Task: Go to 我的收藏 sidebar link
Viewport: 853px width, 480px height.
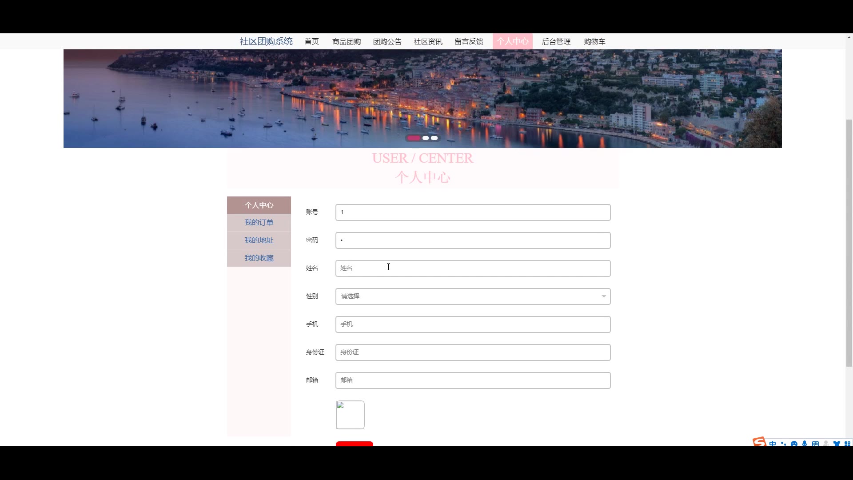Action: click(x=259, y=258)
